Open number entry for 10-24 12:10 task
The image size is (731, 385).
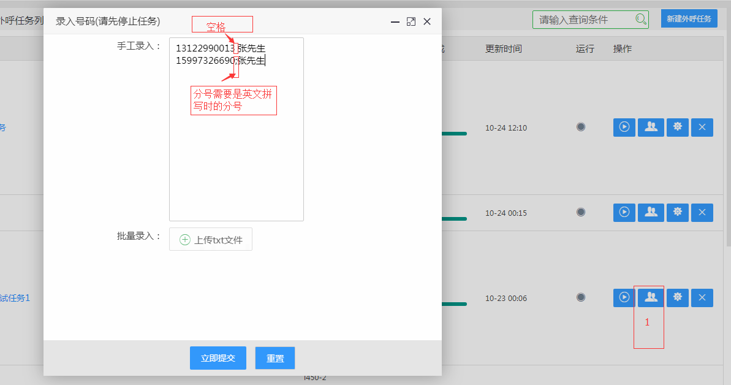(651, 128)
